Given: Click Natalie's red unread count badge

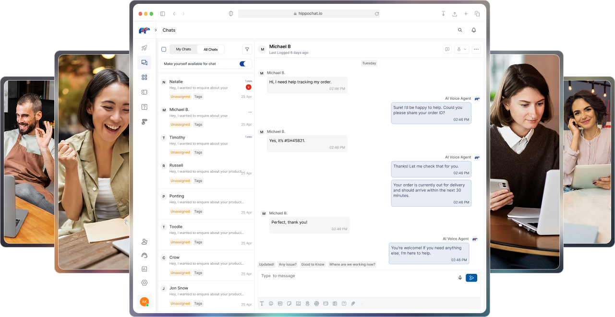Looking at the screenshot, I should tap(248, 87).
